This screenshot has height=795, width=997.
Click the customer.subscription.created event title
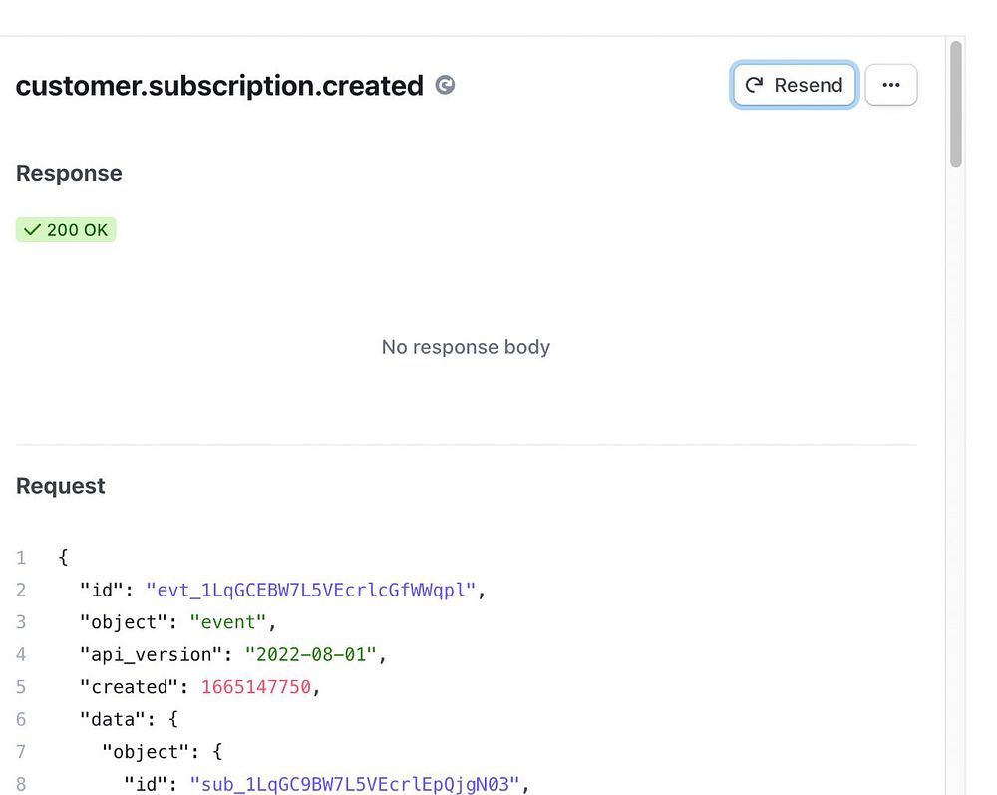(219, 86)
